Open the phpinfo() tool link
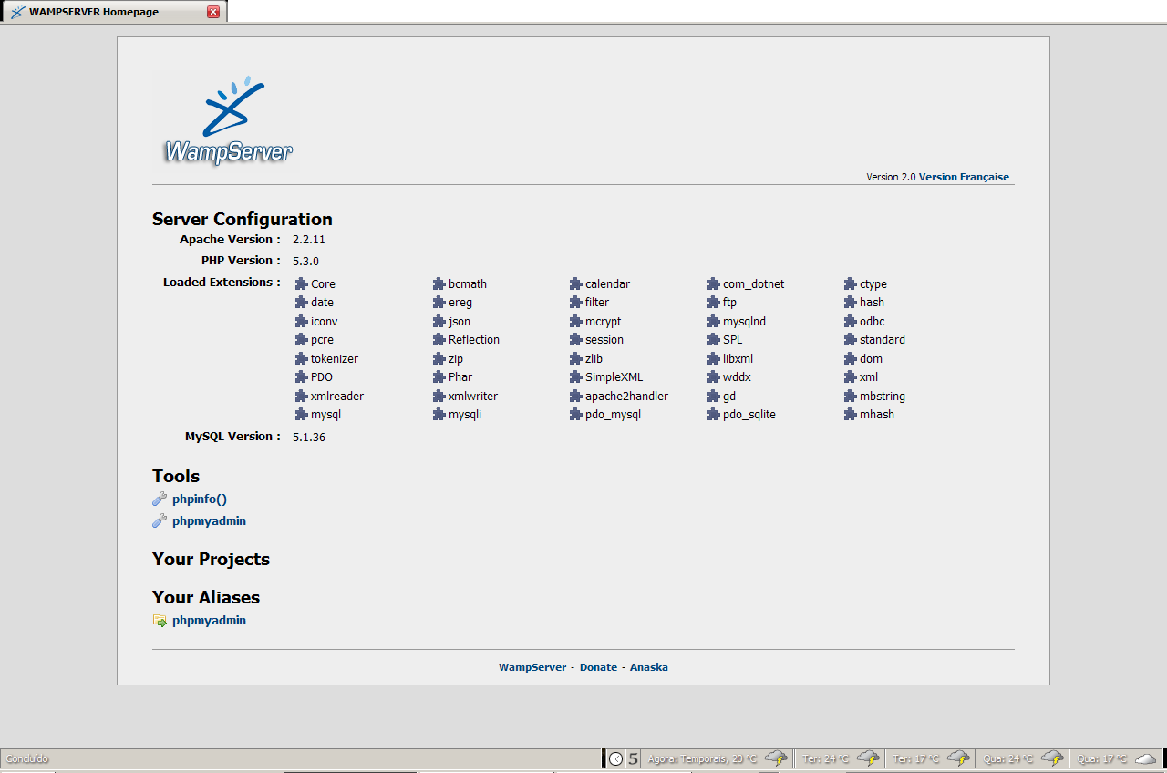Screen dimensions: 1167x773 click(x=200, y=499)
